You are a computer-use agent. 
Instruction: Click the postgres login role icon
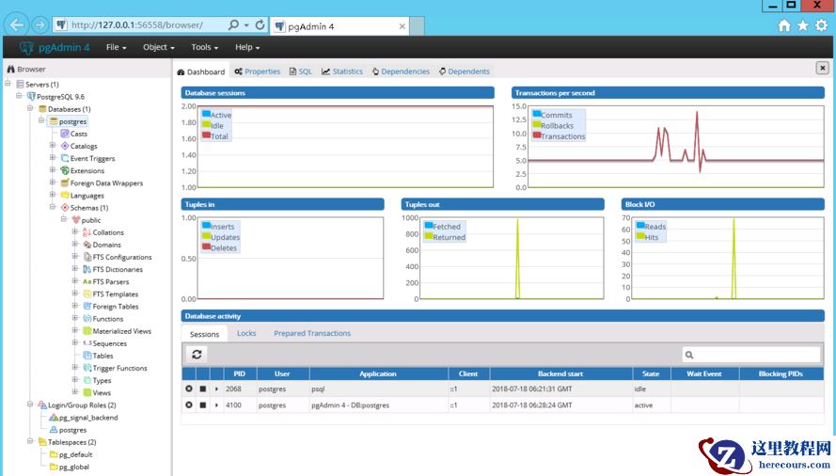click(54, 430)
